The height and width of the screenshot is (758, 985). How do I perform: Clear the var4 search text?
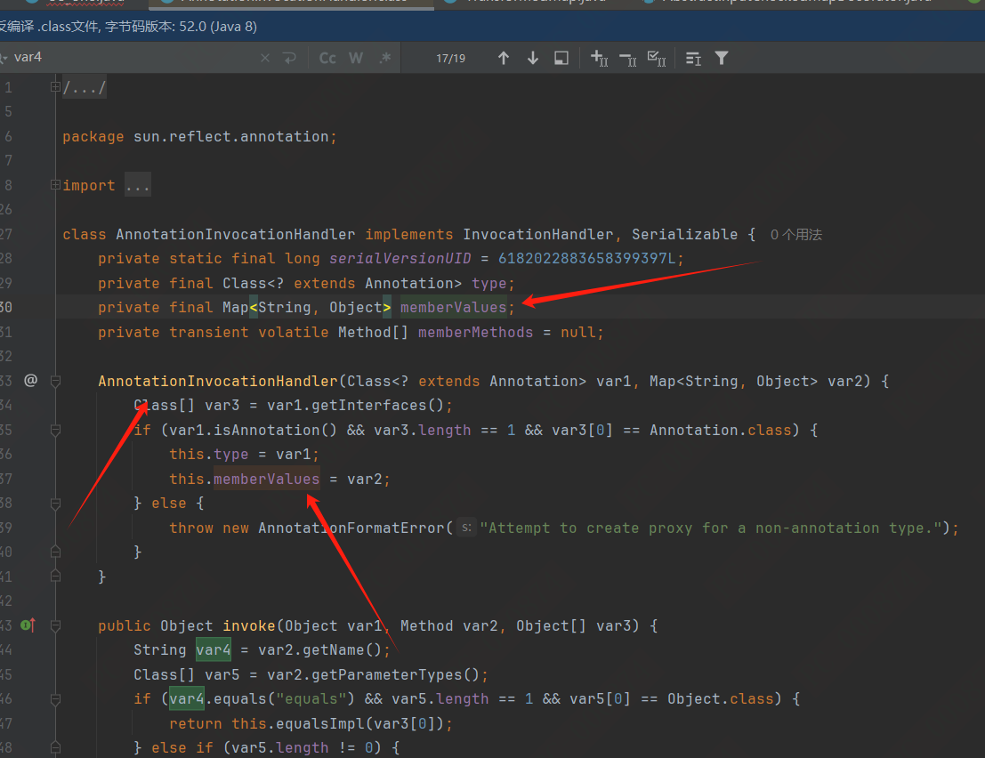pos(265,58)
